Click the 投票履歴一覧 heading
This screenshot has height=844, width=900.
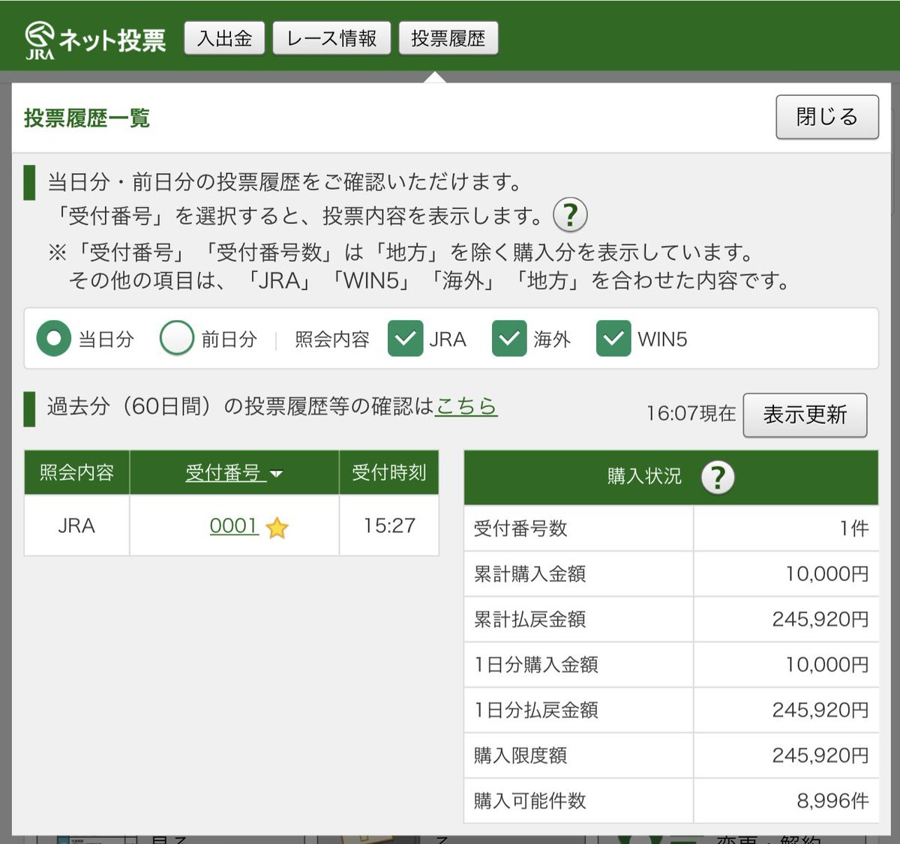(x=87, y=118)
